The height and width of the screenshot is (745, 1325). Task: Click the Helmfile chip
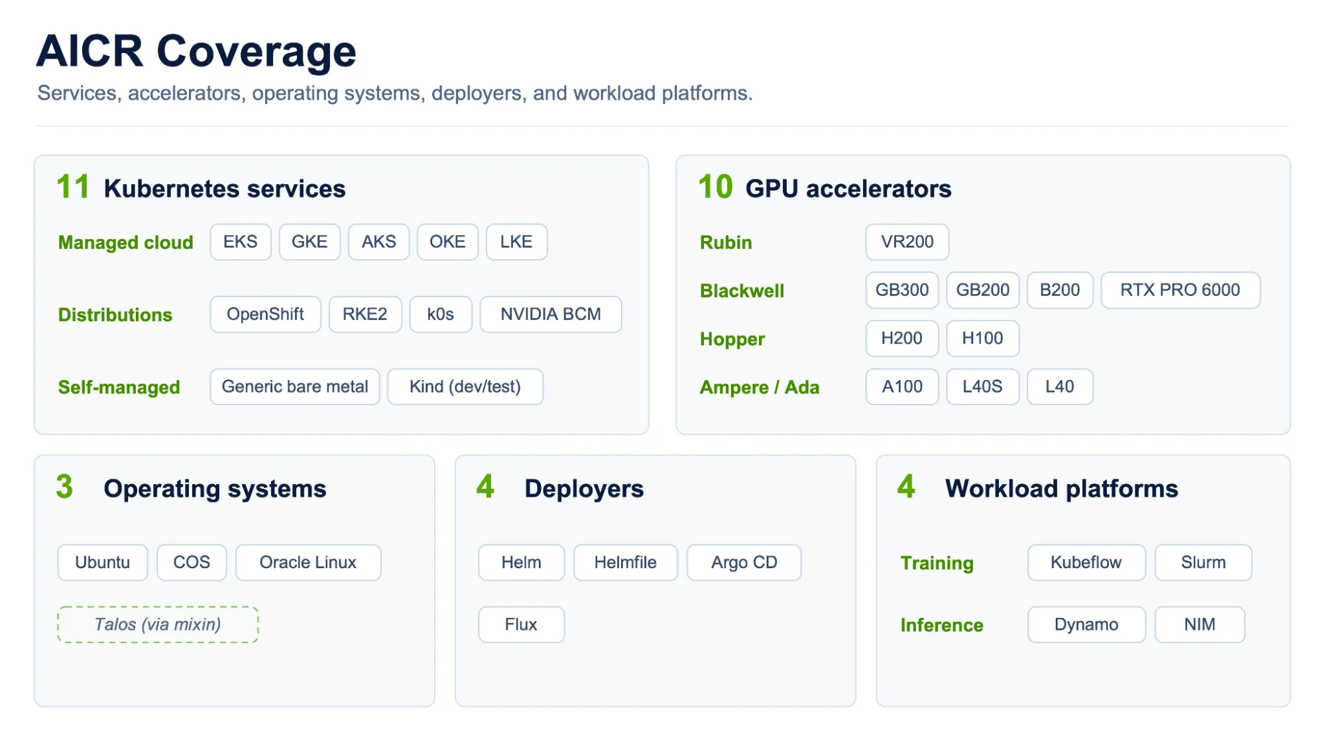(x=626, y=562)
